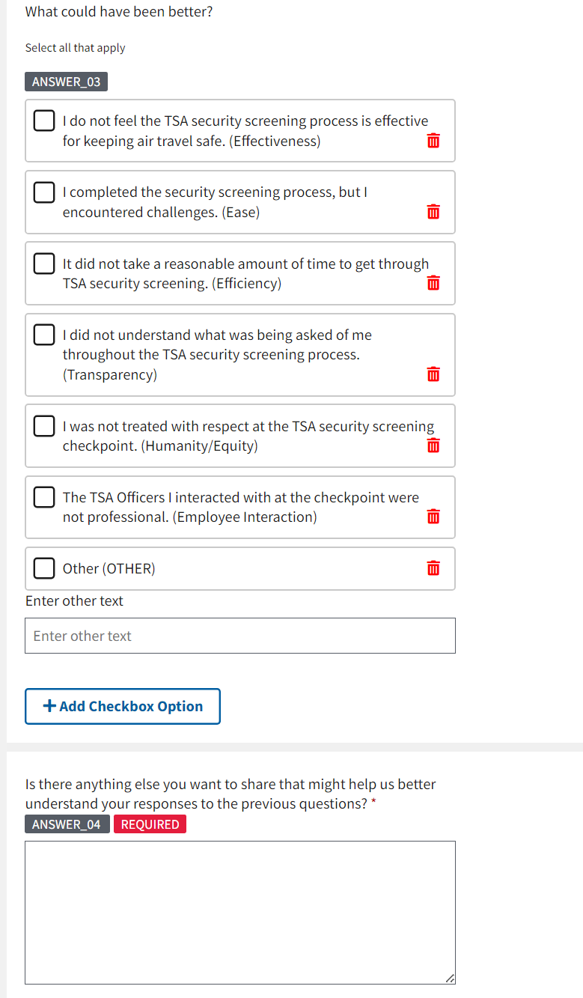Tick the Ease challenges checkbox
The width and height of the screenshot is (583, 998).
pos(44,192)
